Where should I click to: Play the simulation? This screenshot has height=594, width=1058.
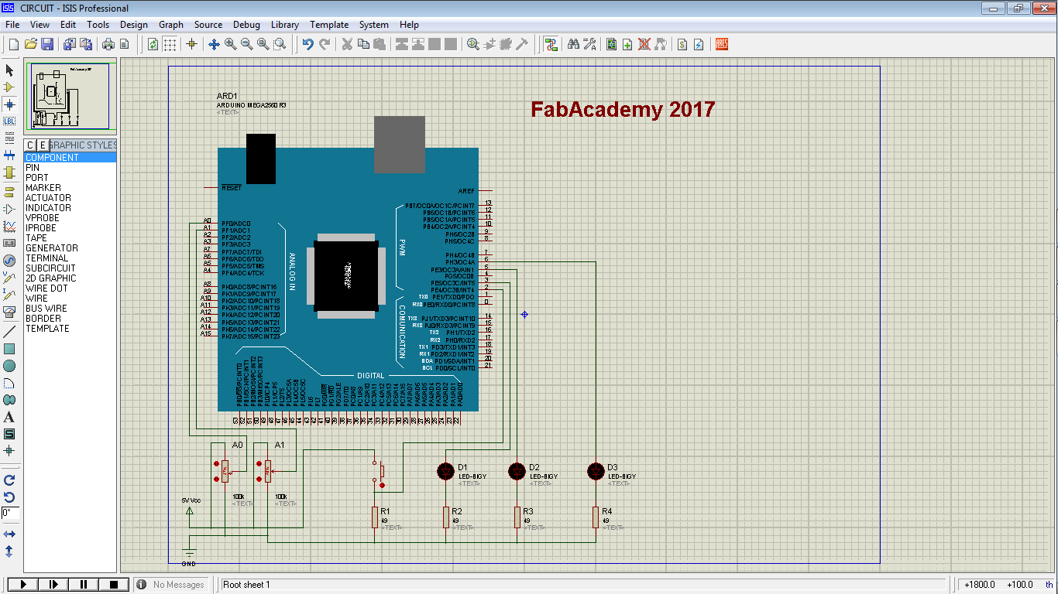(22, 585)
